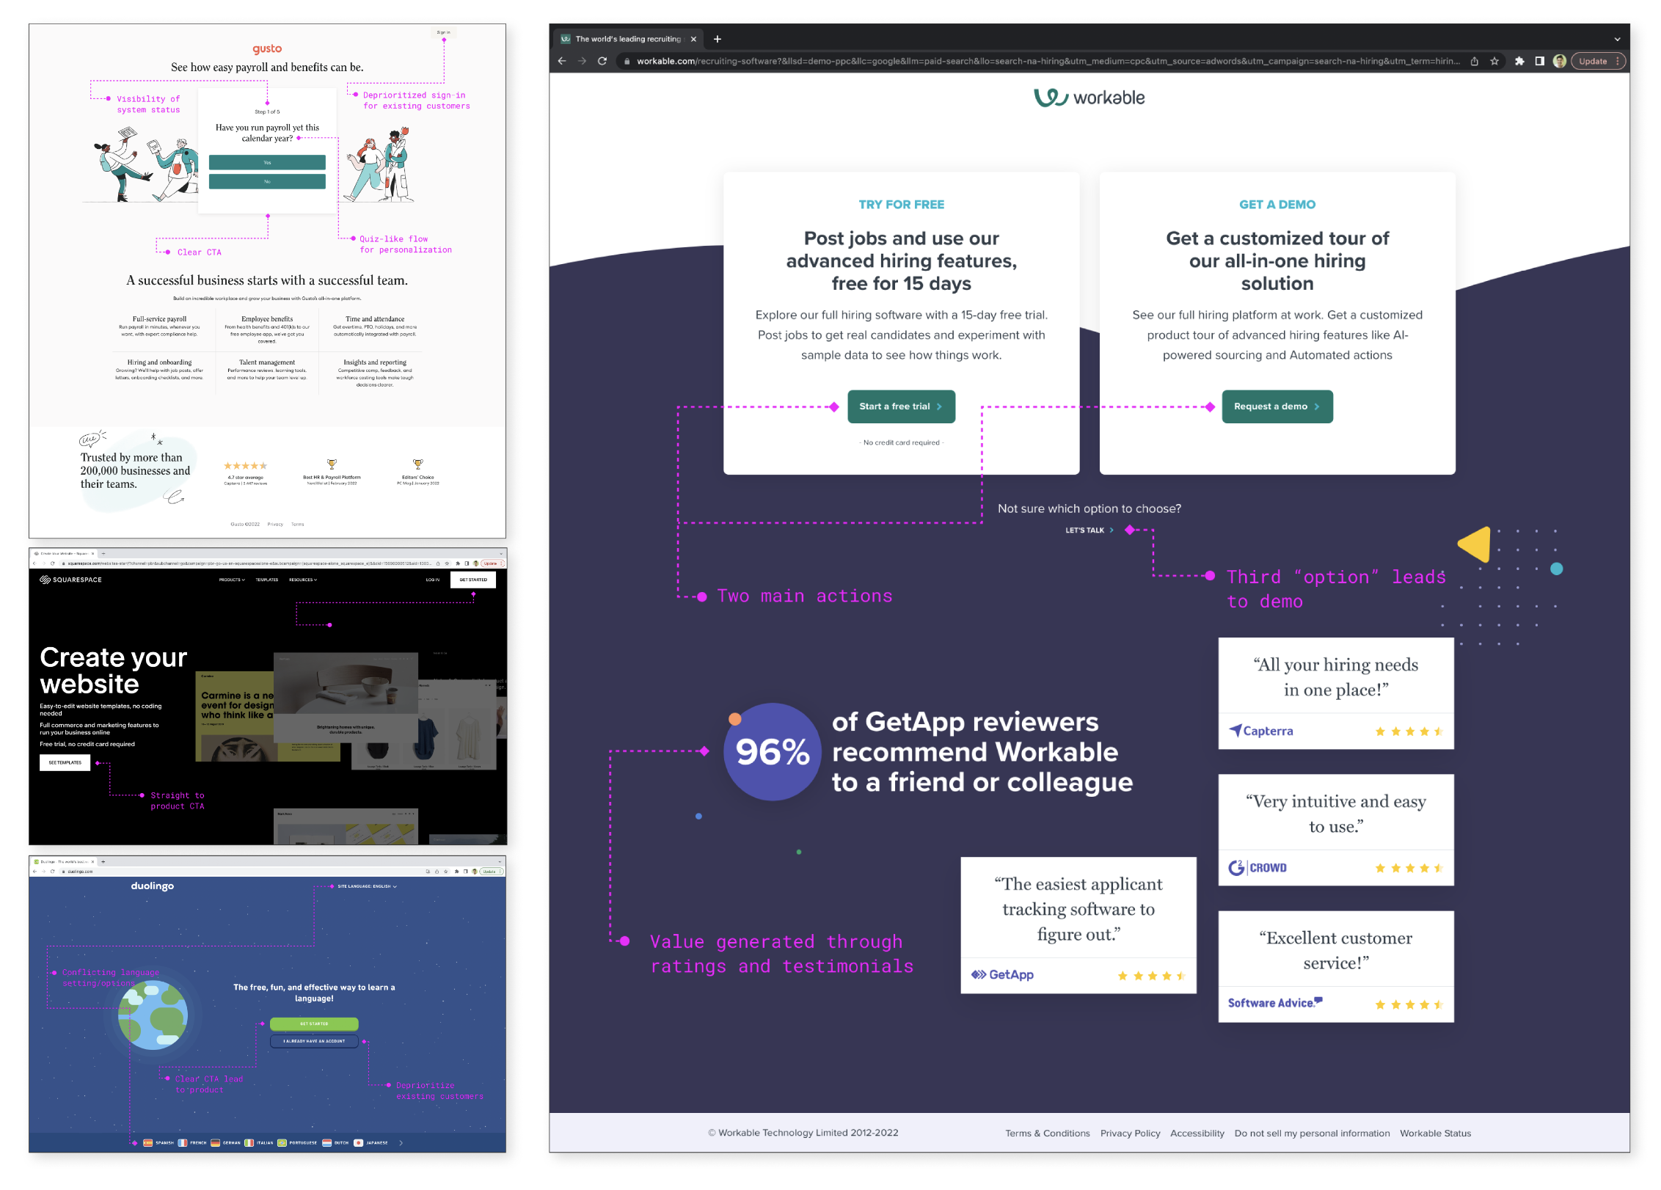Toggle the browser side panel icon
1661x1190 pixels.
coord(1540,61)
